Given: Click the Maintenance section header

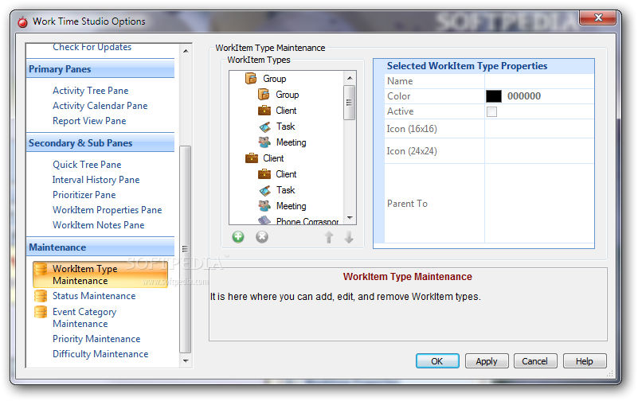Looking at the screenshot, I should coord(100,247).
